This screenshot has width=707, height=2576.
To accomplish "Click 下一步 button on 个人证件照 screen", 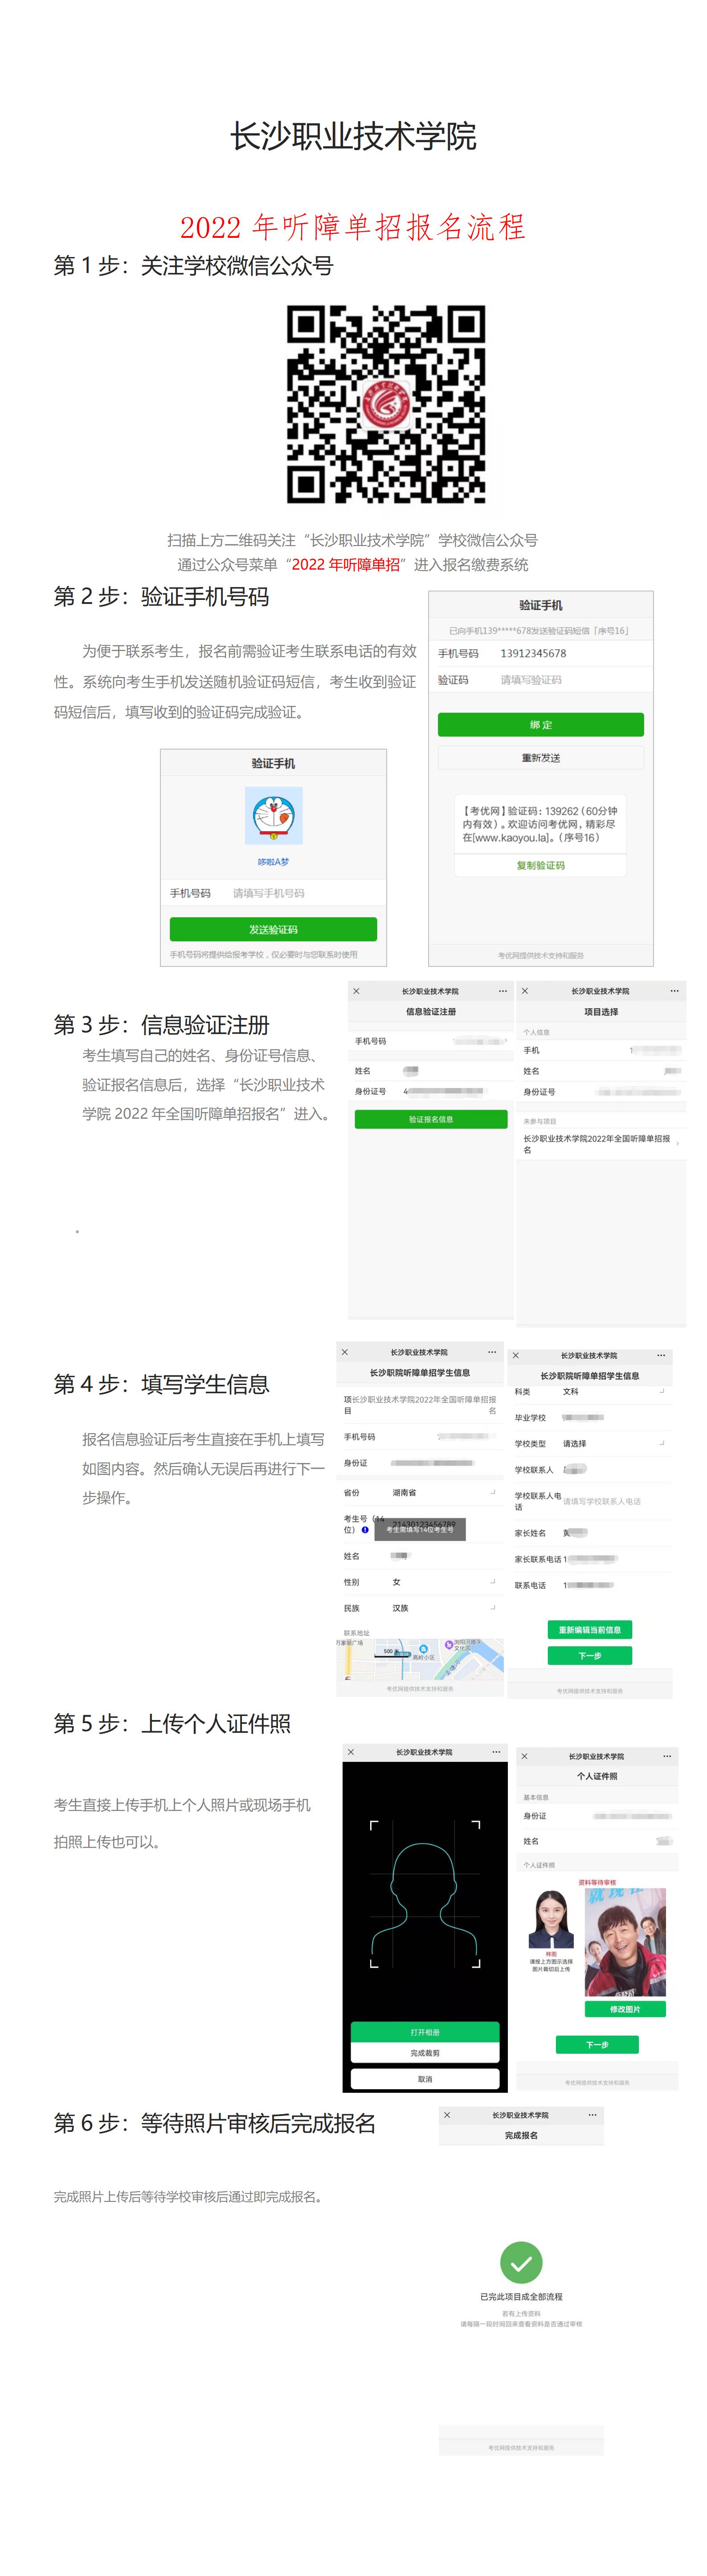I will coord(597,2045).
